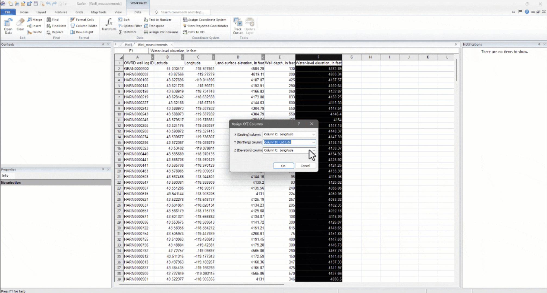
Task: Switch to the Home ribbon tab
Action: click(24, 12)
